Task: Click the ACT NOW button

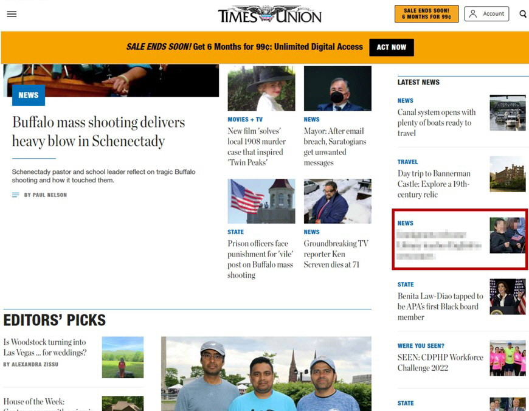Action: click(x=392, y=47)
